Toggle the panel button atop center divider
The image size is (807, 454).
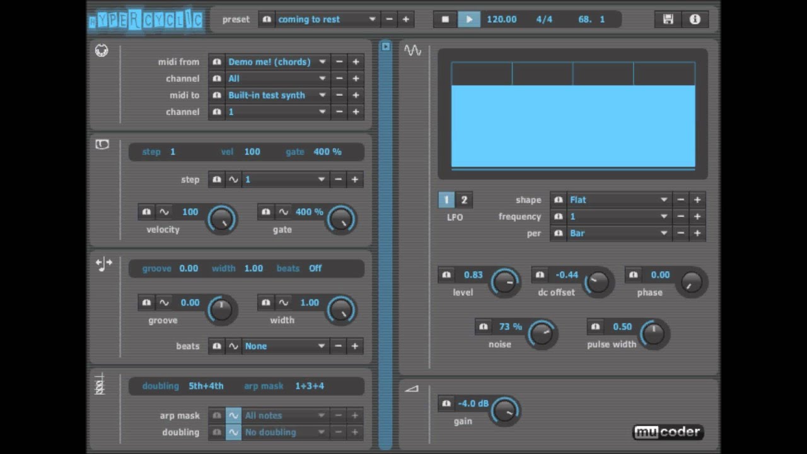[386, 47]
